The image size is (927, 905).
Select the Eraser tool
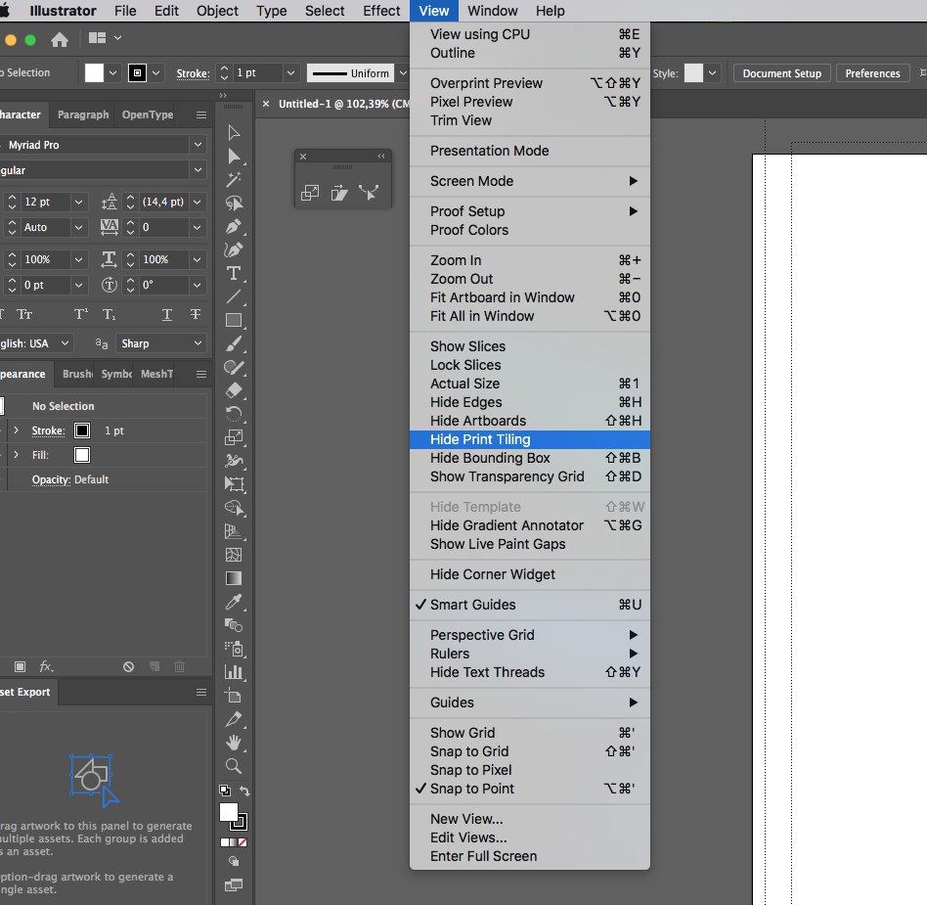[234, 390]
